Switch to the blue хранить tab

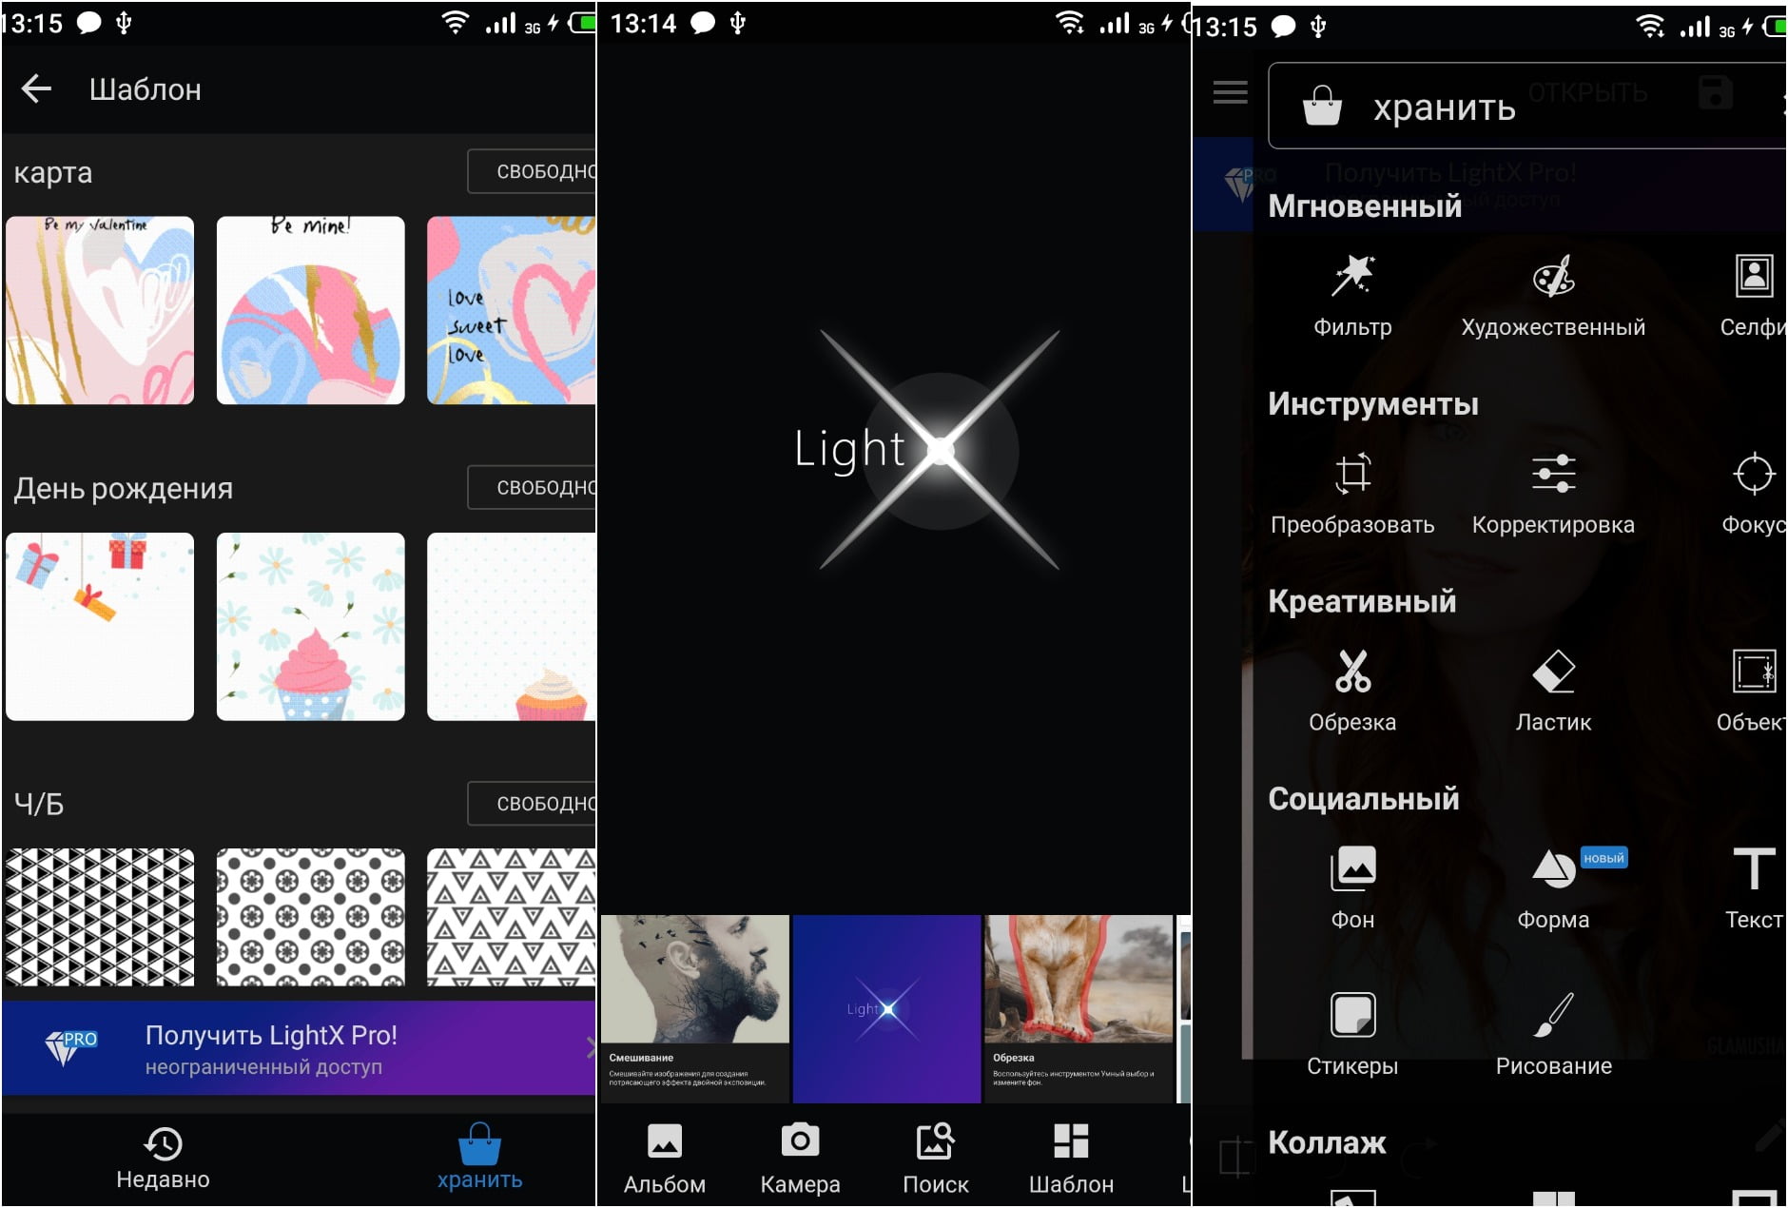coord(479,1158)
